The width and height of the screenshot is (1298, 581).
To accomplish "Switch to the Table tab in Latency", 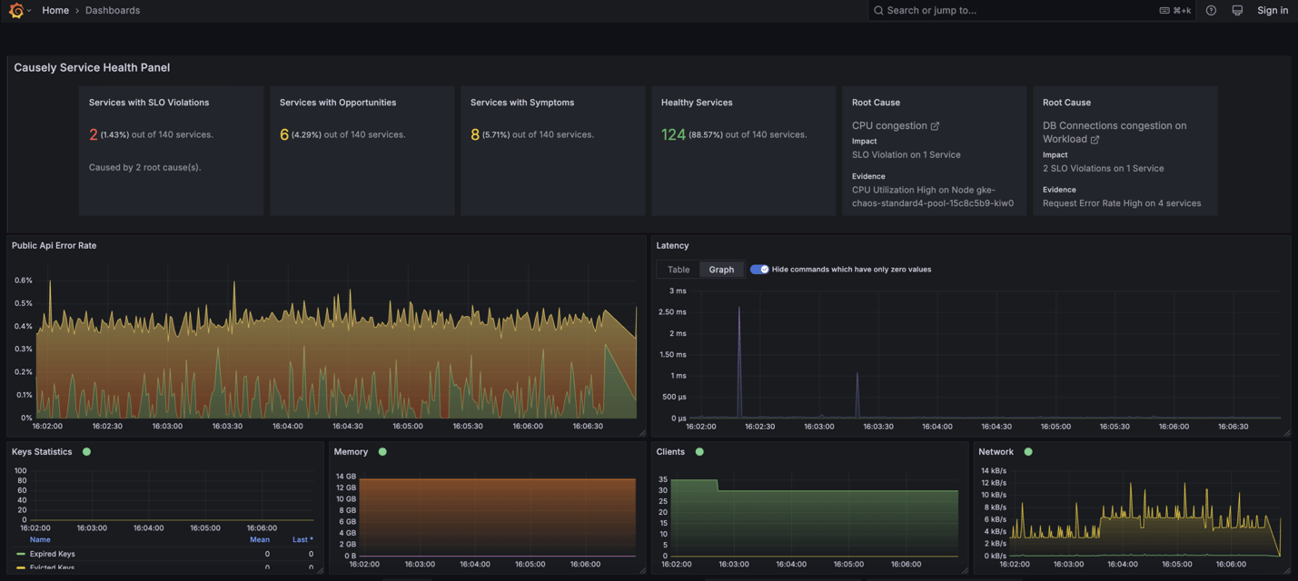I will [x=678, y=269].
